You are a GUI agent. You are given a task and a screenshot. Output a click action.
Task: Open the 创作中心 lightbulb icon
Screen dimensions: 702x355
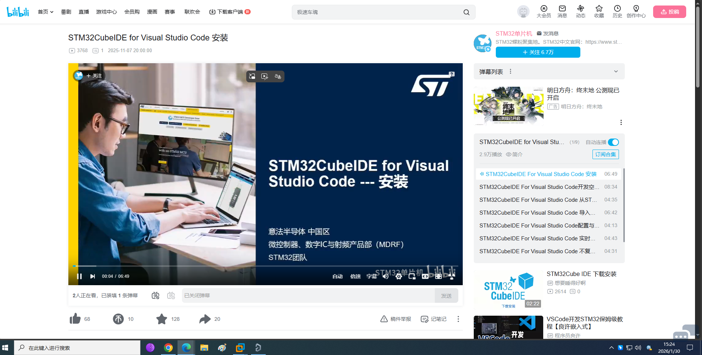coord(636,8)
